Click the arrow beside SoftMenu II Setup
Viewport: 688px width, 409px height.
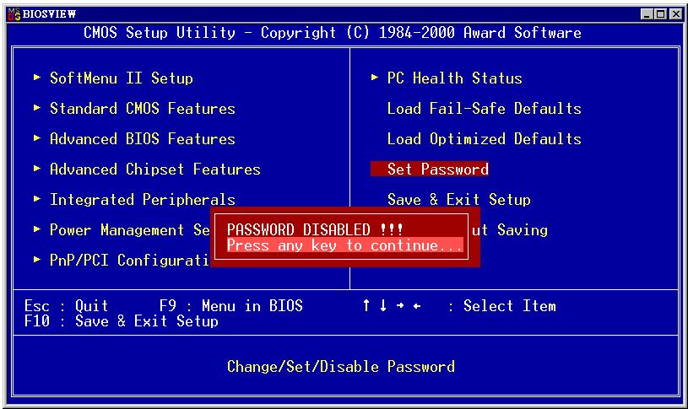(x=37, y=78)
